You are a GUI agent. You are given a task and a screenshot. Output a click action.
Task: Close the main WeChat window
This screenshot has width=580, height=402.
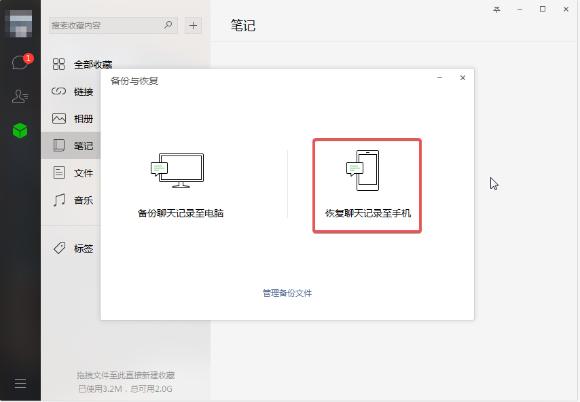click(x=566, y=10)
